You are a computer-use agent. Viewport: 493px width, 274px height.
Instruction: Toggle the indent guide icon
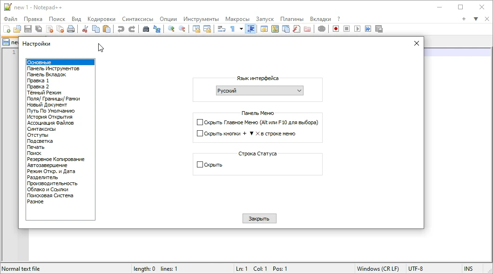pyautogui.click(x=250, y=29)
